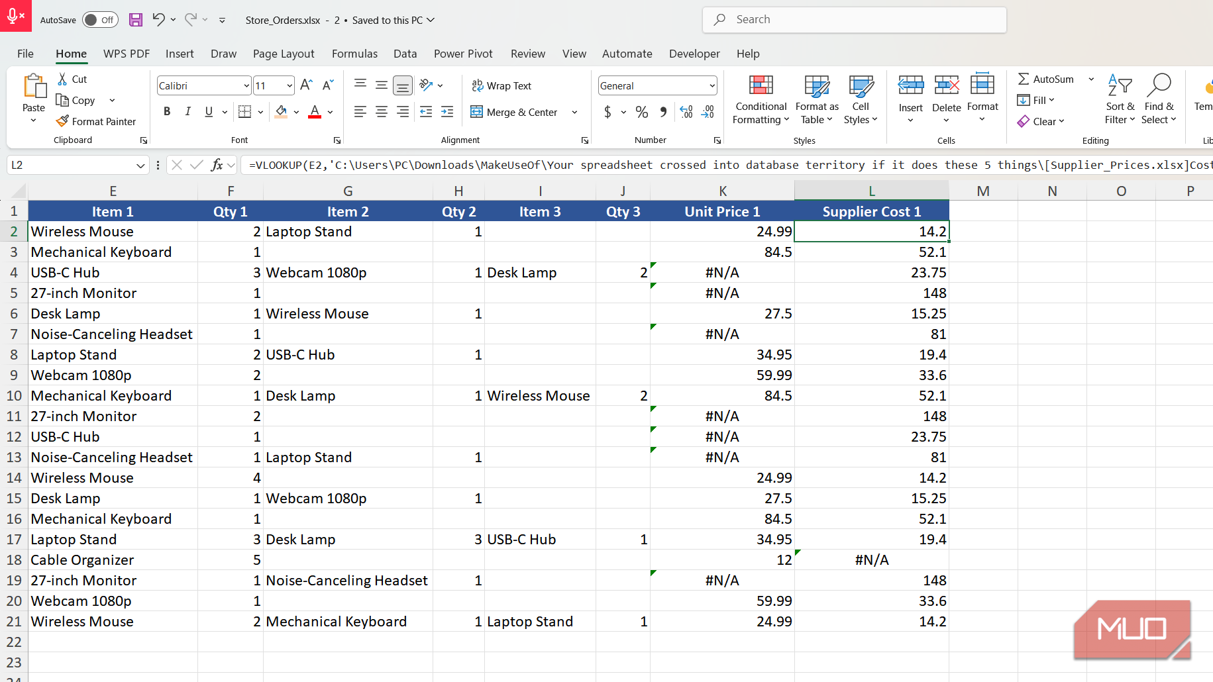Click the Decrease Indent icon
This screenshot has width=1213, height=682.
(426, 112)
